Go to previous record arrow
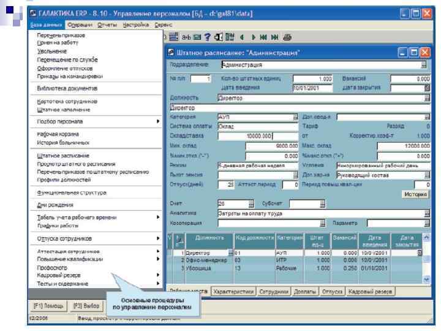Viewport: 441px width, 331px height. pos(242,37)
